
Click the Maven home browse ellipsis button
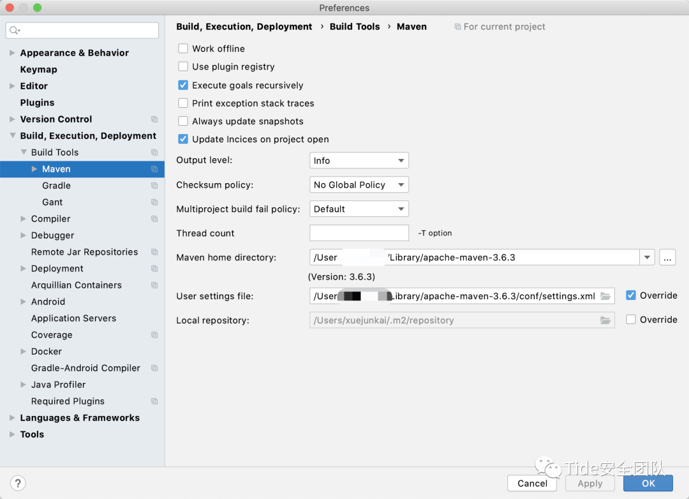point(667,257)
